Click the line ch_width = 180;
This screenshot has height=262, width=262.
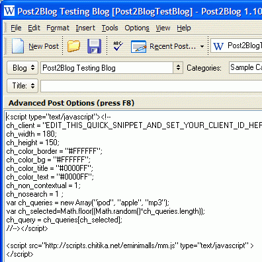pyautogui.click(x=32, y=134)
